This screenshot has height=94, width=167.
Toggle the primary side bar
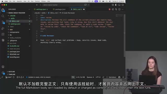click(116, 5)
